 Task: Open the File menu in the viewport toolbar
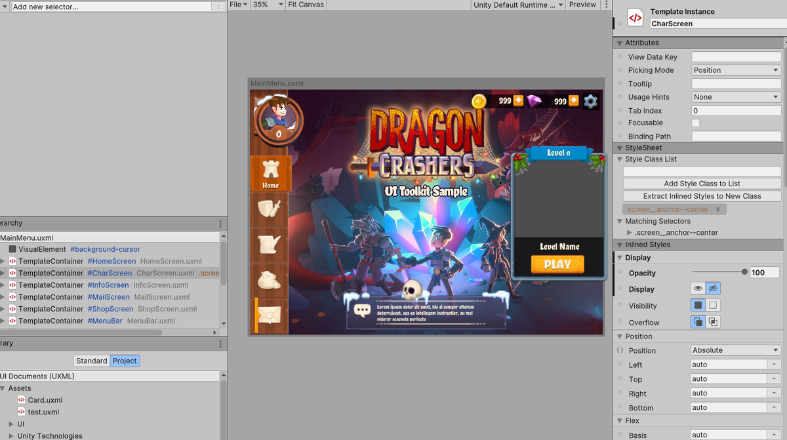point(238,5)
